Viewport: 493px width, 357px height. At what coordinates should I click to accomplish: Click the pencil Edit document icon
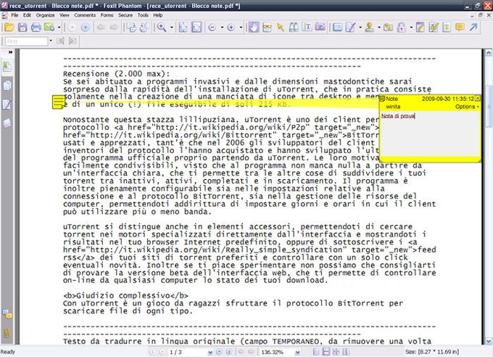(x=420, y=28)
